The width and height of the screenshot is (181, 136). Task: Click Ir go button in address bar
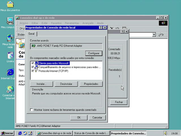click(x=161, y=35)
